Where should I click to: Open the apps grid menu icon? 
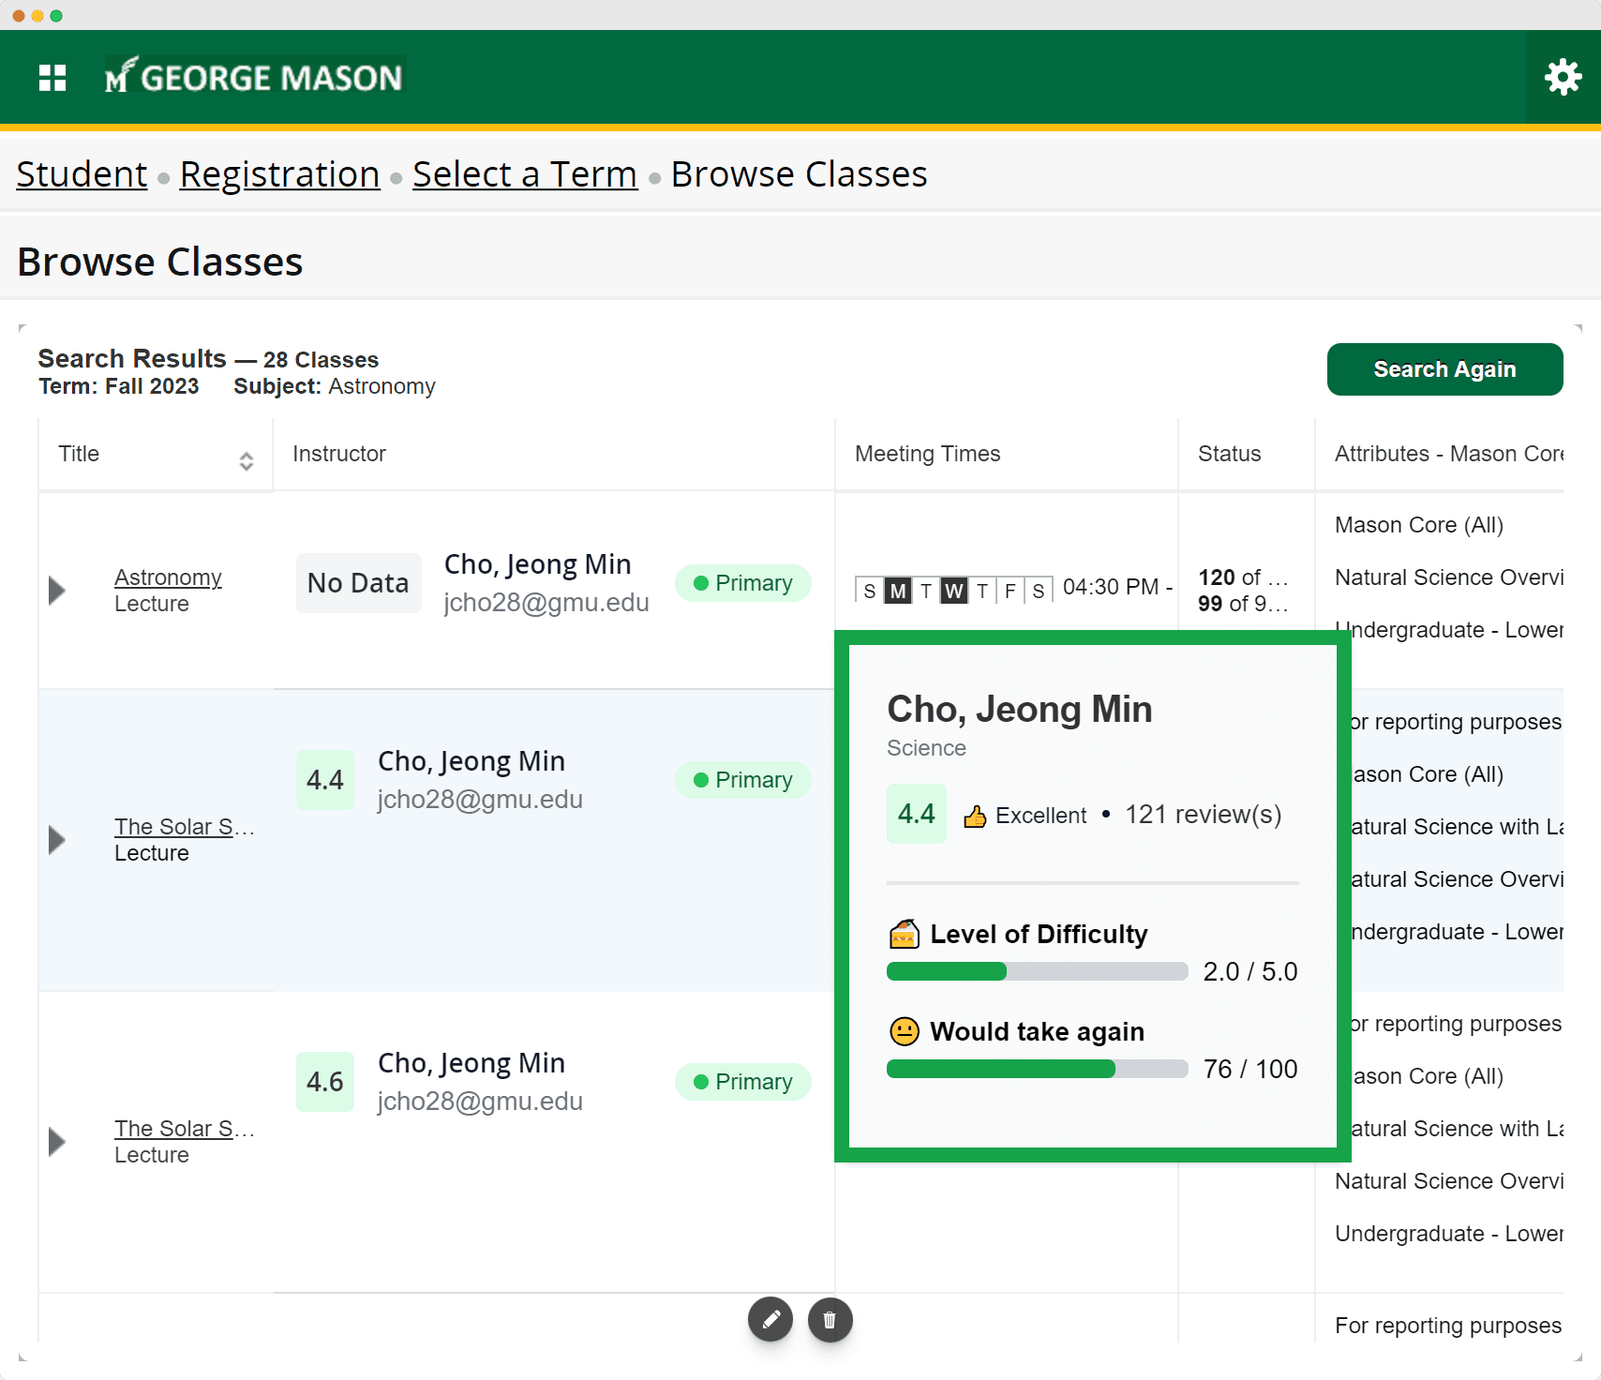click(52, 78)
